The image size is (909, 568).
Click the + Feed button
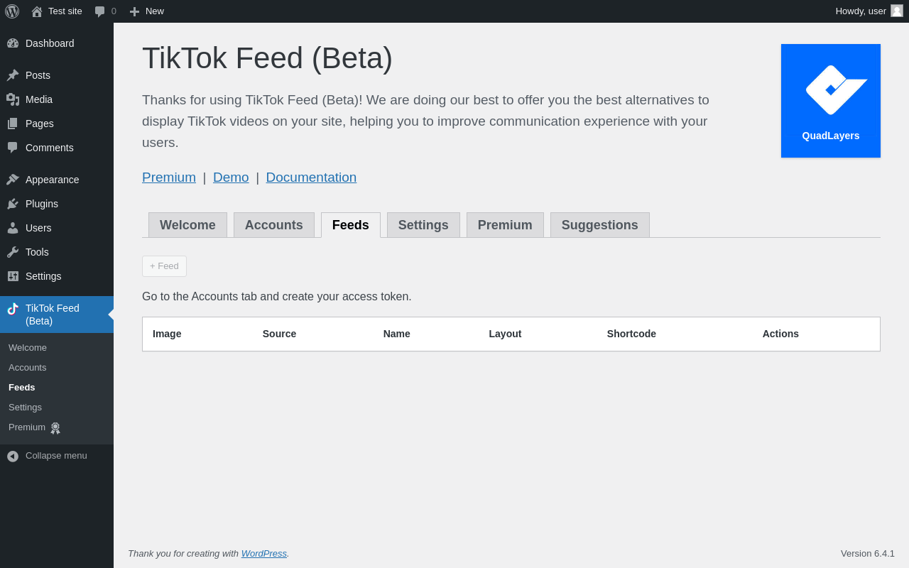[x=164, y=266]
